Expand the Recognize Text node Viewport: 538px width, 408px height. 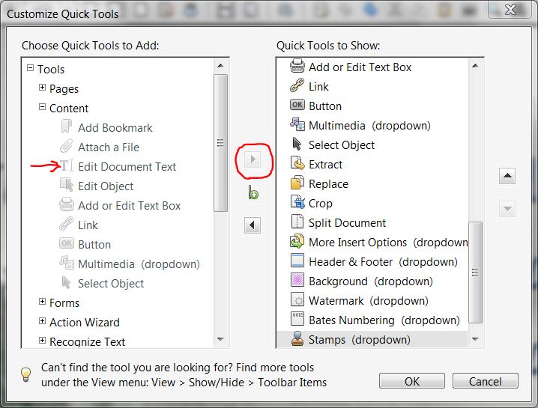click(x=42, y=341)
